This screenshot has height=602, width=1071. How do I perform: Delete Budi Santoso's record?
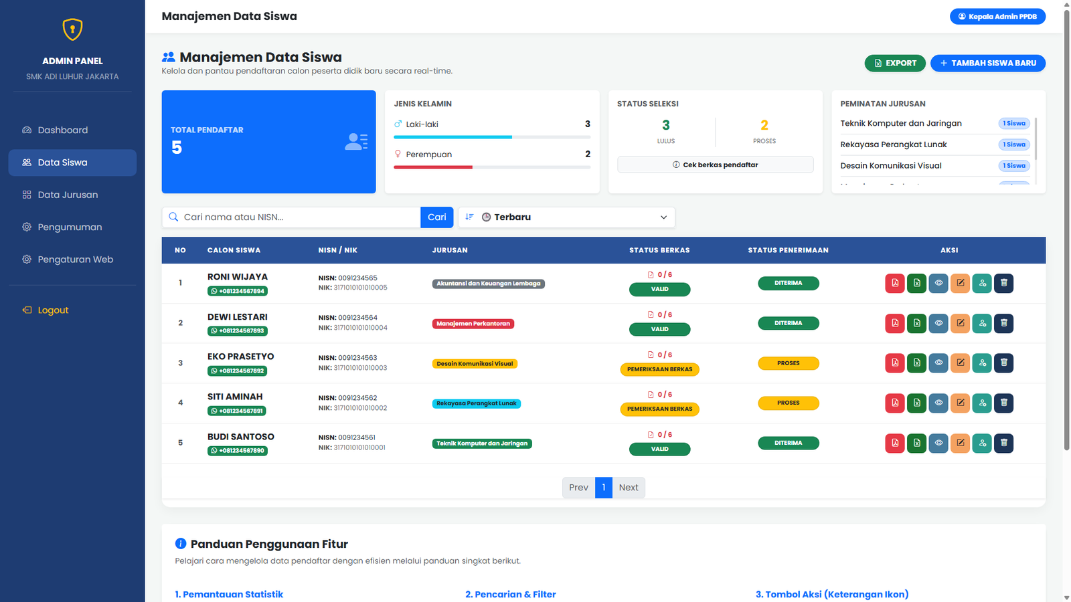point(1004,443)
